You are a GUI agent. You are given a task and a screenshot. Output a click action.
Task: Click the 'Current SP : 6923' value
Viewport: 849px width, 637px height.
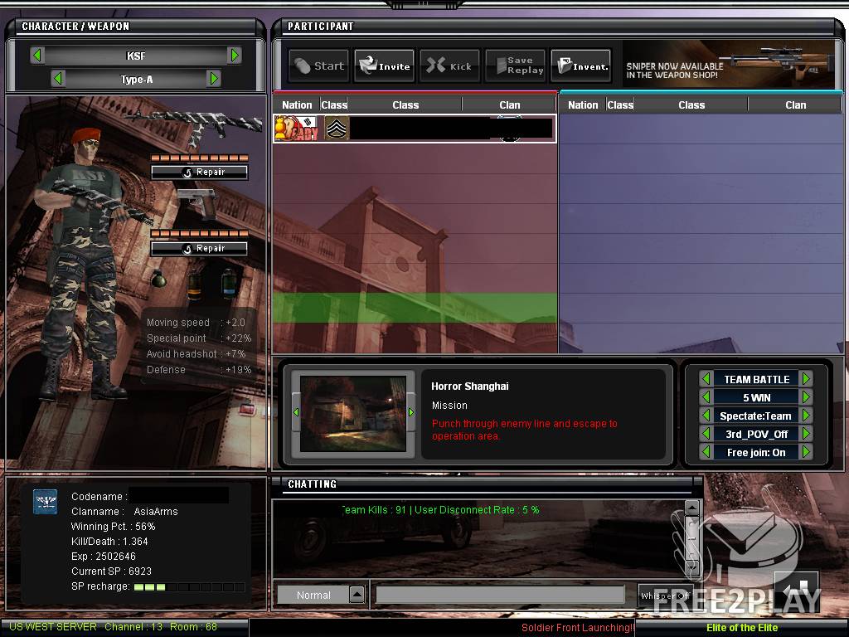point(111,571)
